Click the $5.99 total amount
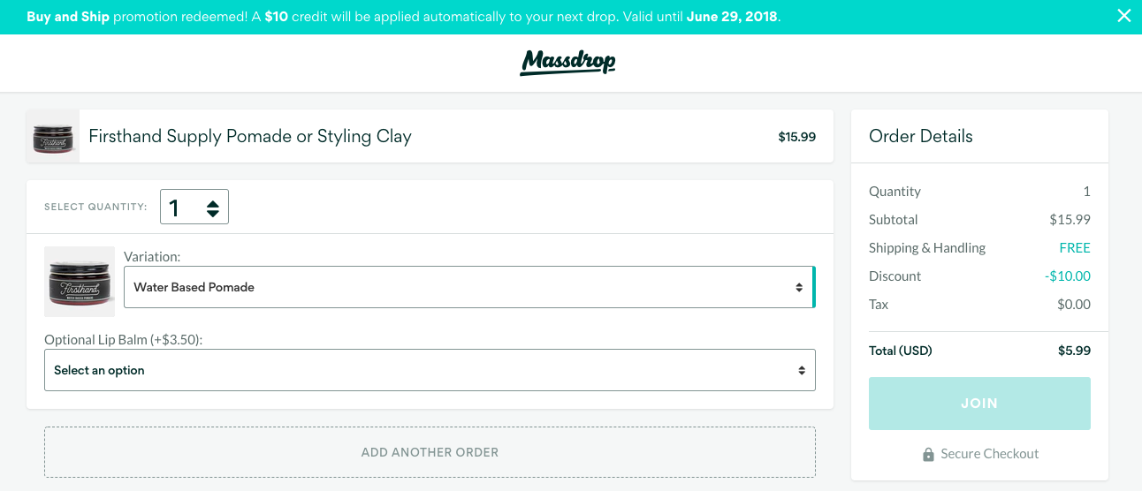The image size is (1142, 491). click(x=1074, y=351)
